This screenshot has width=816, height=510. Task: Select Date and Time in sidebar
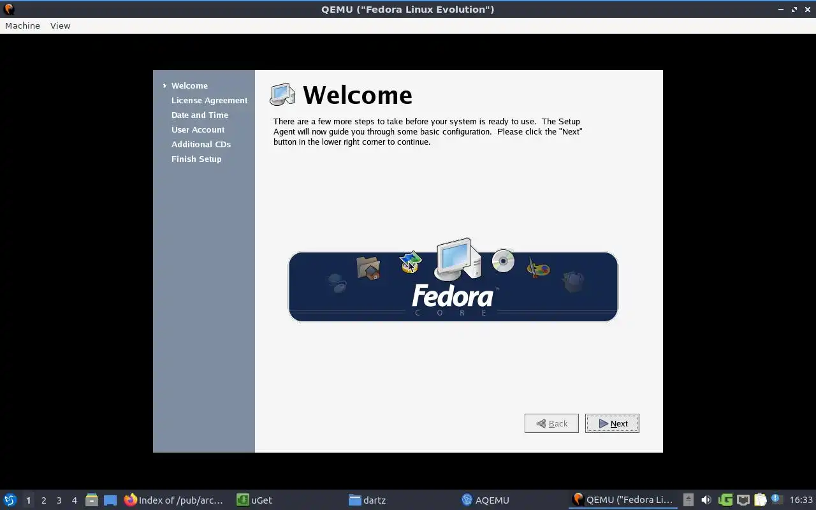point(200,115)
